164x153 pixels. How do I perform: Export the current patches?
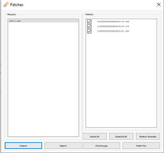pos(63,146)
